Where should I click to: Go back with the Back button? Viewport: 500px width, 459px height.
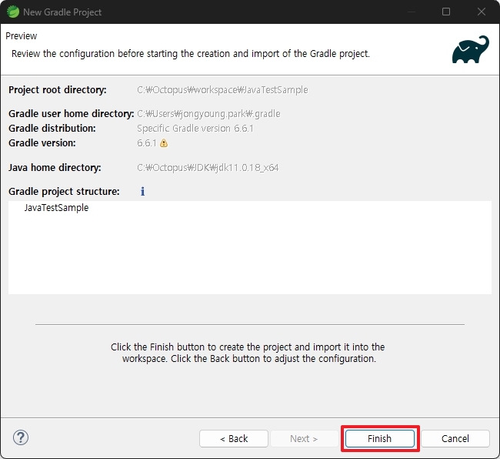point(234,438)
